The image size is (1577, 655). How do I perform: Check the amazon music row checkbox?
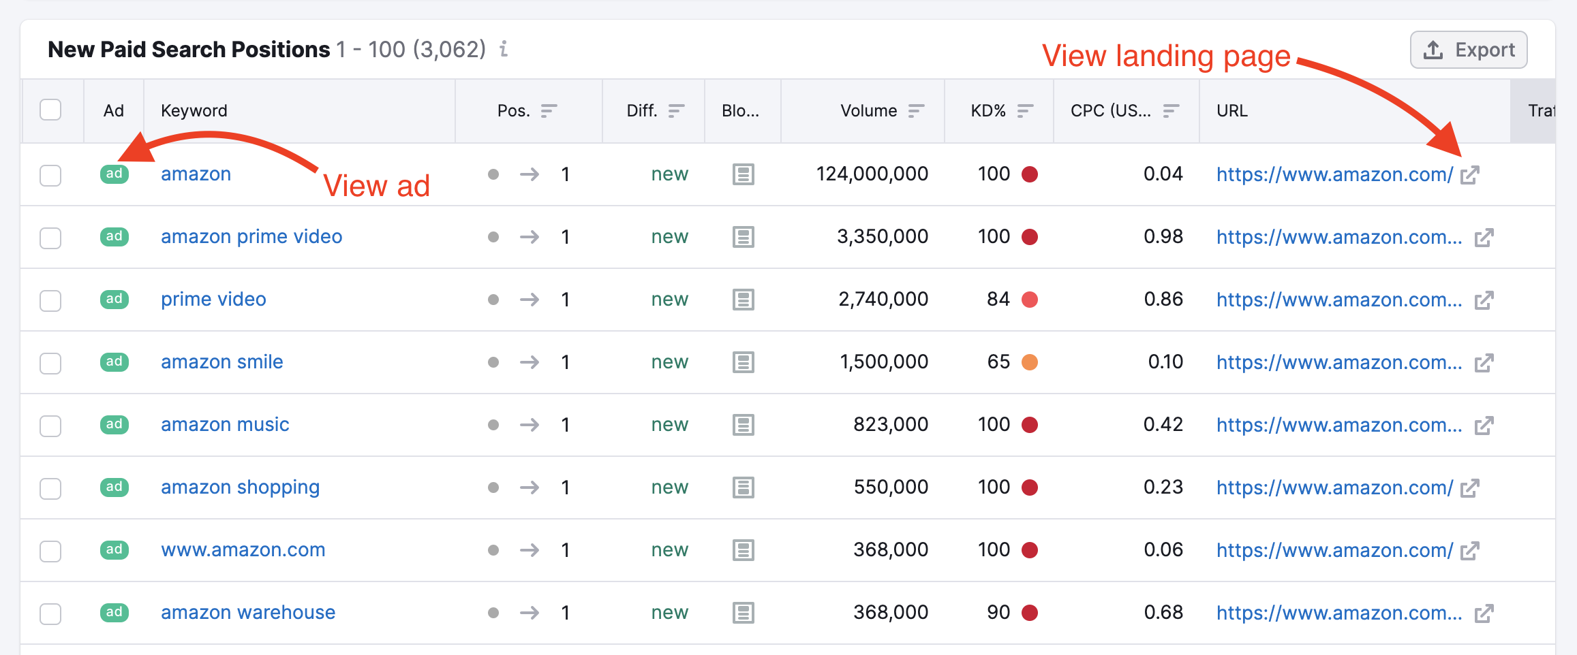coord(50,426)
